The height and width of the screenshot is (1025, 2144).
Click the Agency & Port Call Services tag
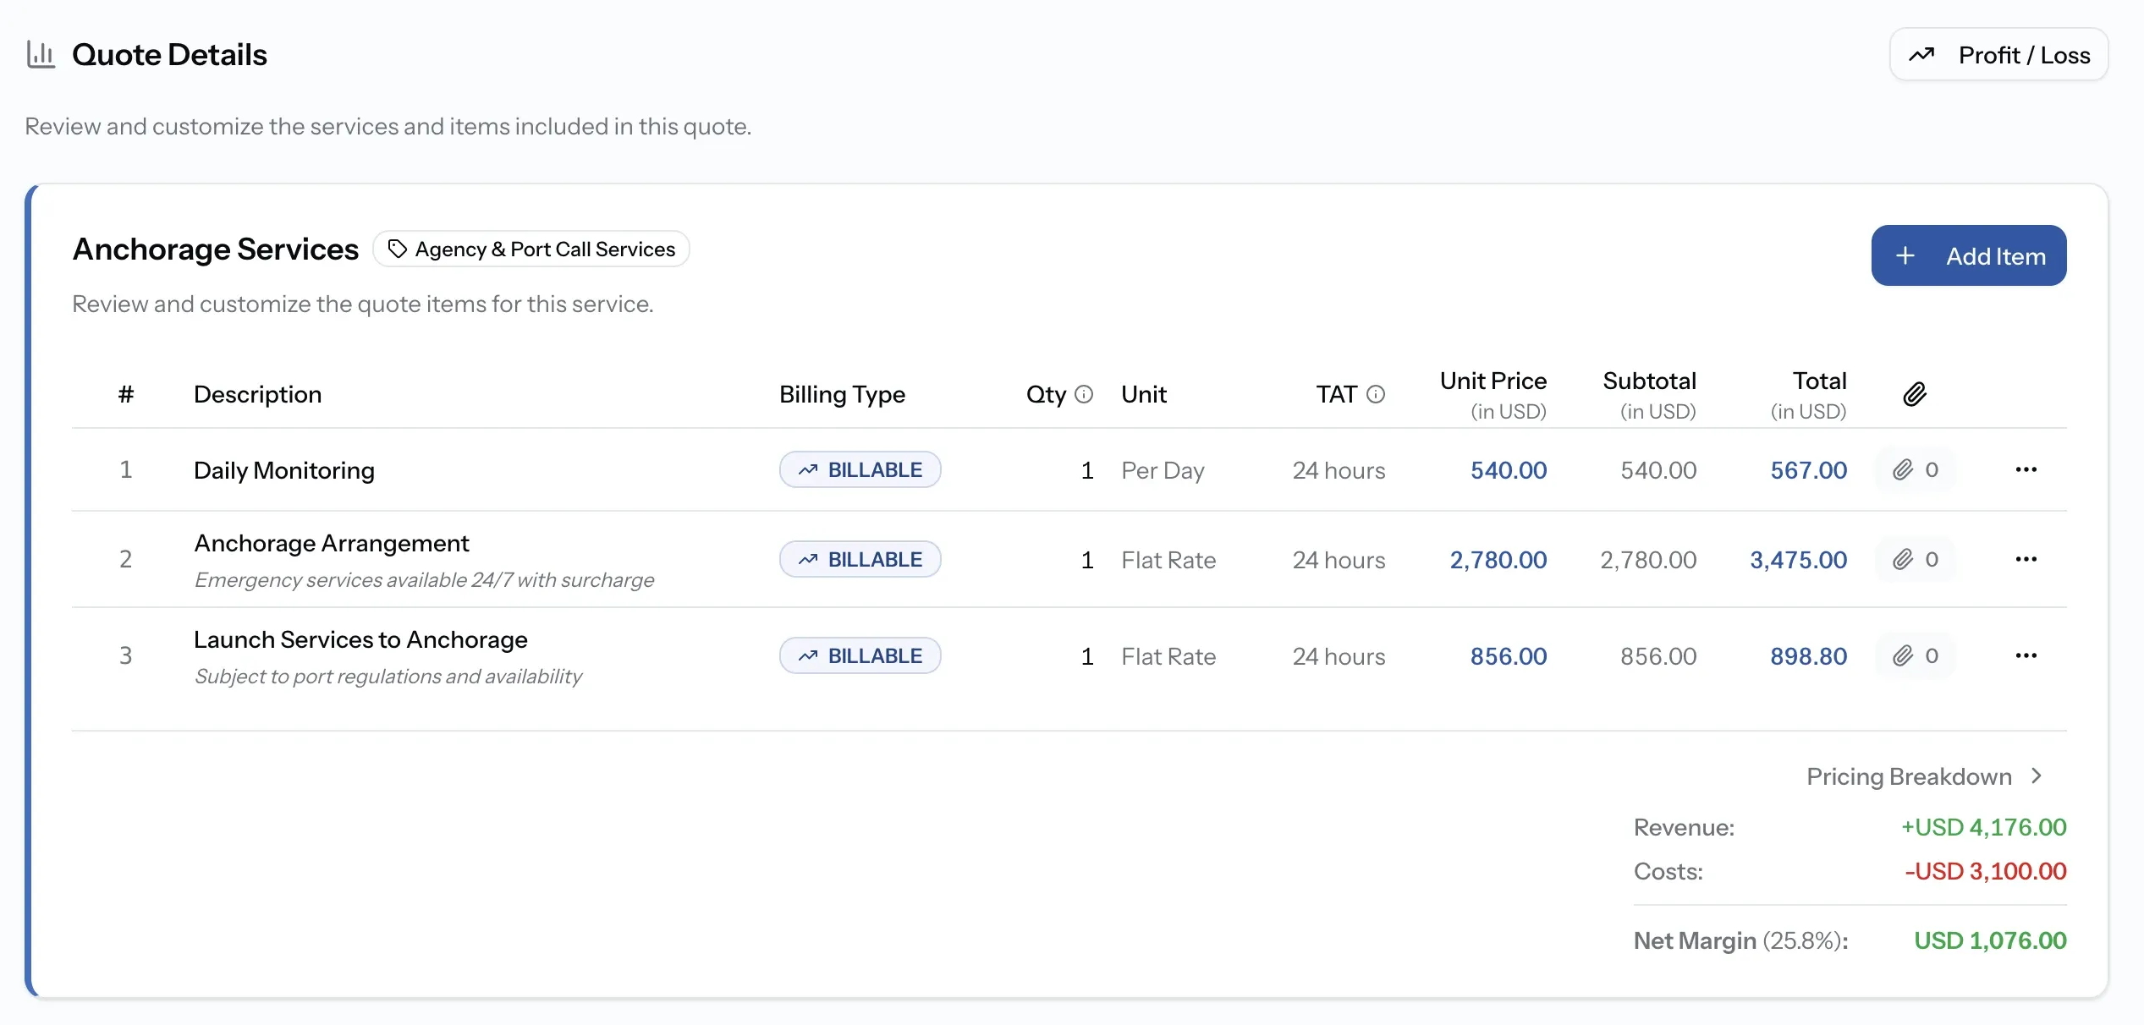[531, 249]
